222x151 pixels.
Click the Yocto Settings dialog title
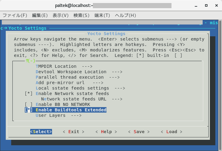tap(106, 34)
